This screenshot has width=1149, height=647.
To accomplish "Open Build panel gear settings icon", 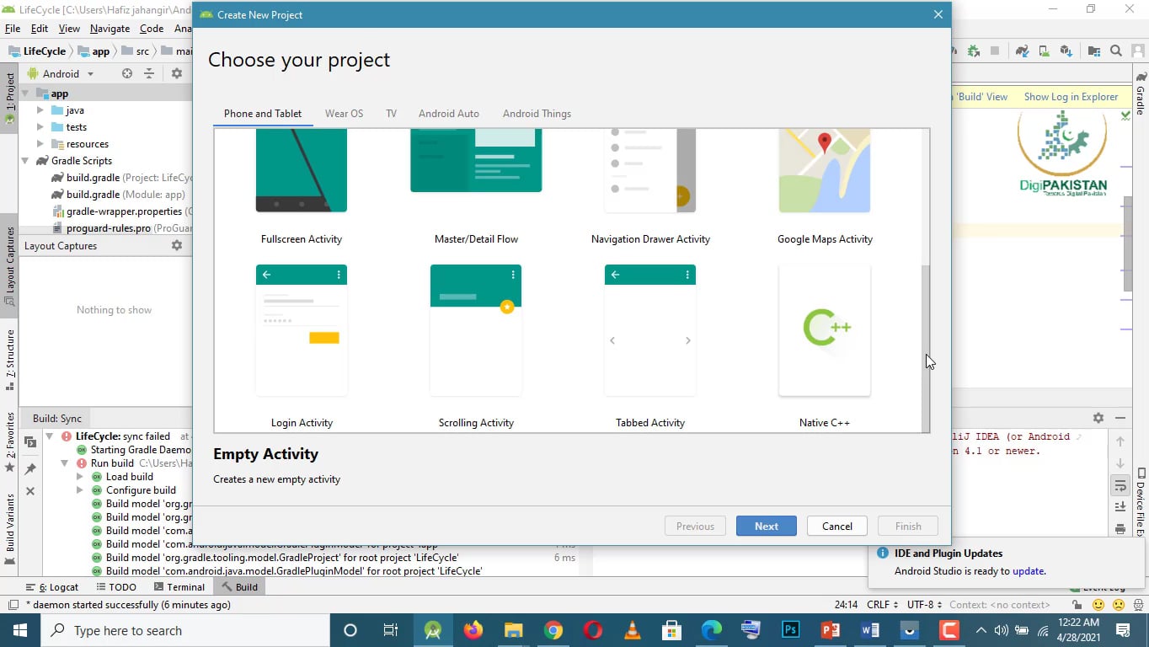I will (1098, 418).
